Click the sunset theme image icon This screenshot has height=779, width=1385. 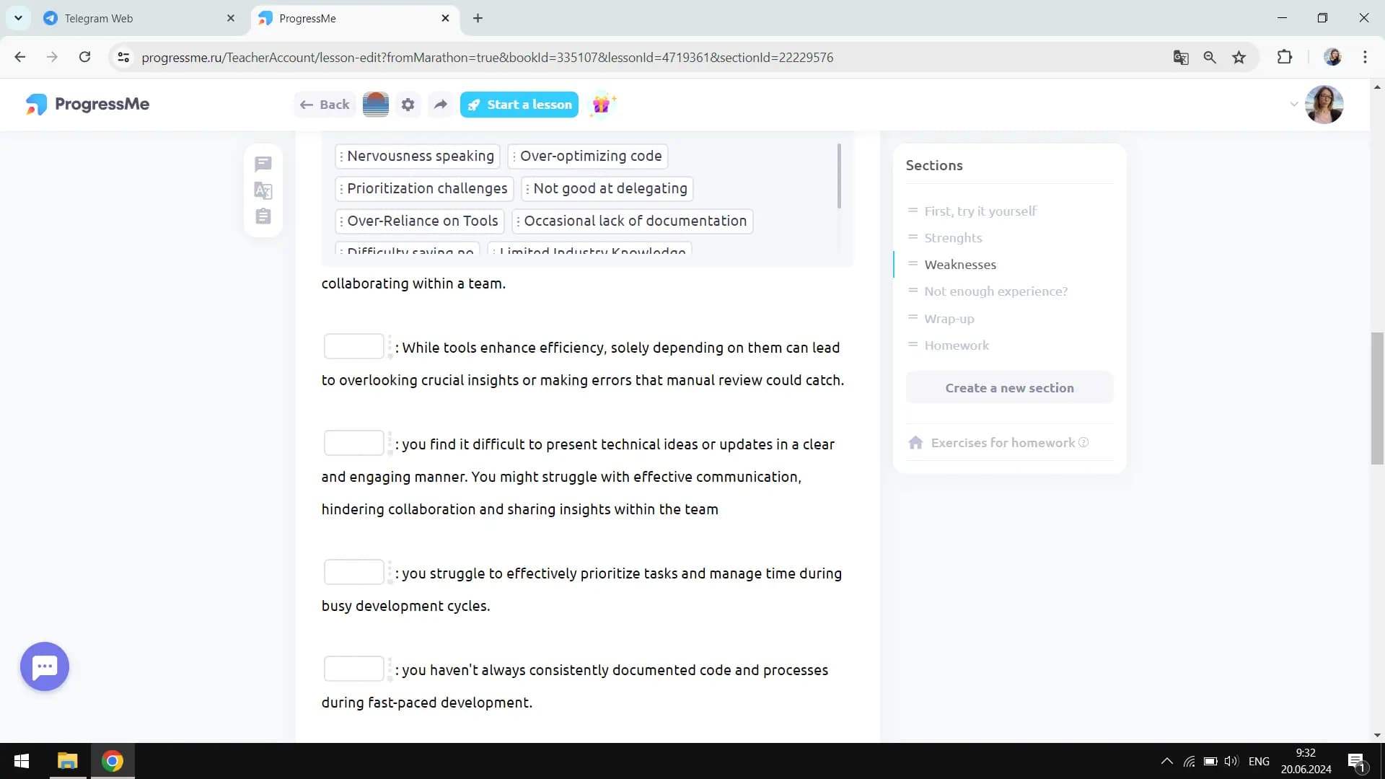tap(375, 105)
